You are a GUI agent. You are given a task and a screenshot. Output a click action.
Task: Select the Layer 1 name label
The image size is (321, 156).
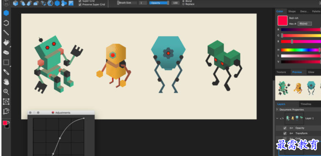click(309, 119)
